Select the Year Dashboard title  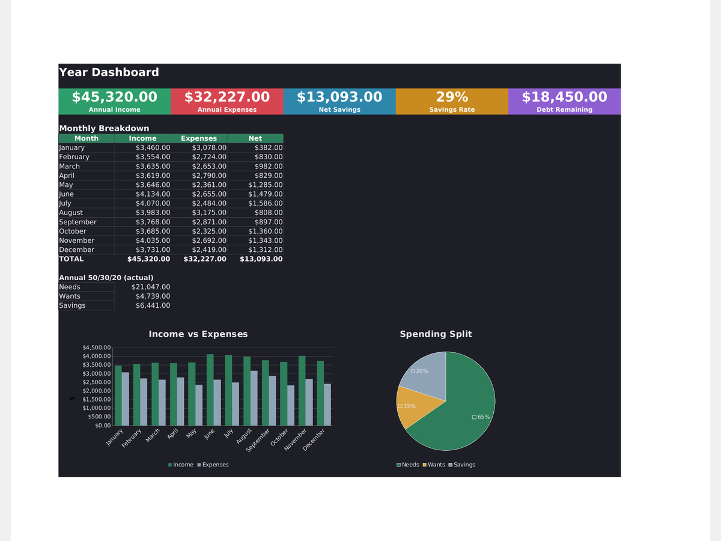[109, 73]
